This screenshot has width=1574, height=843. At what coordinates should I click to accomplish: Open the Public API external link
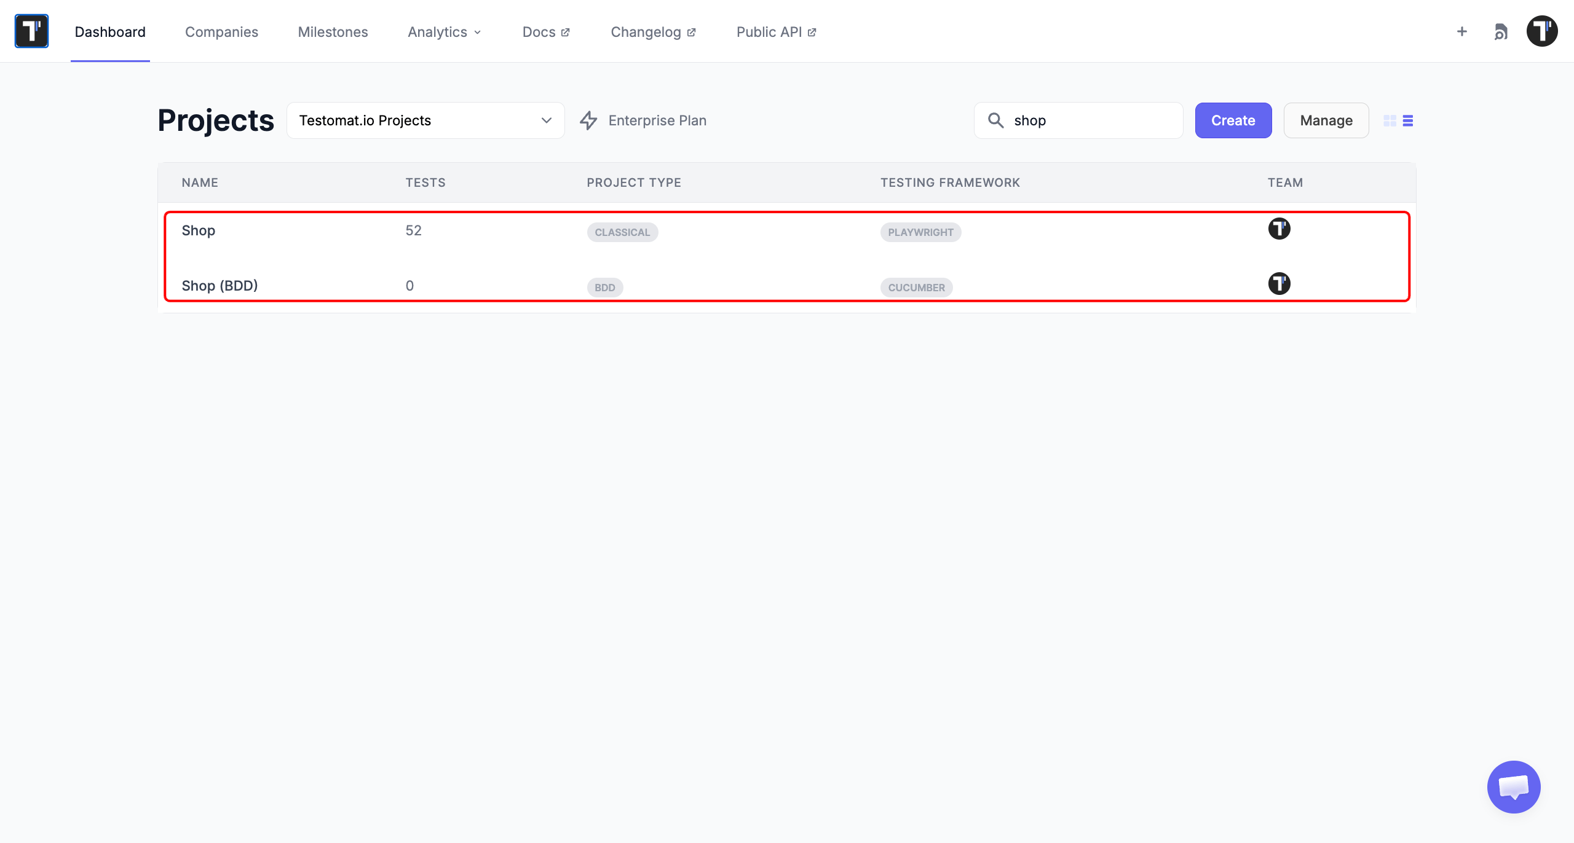[x=776, y=32]
